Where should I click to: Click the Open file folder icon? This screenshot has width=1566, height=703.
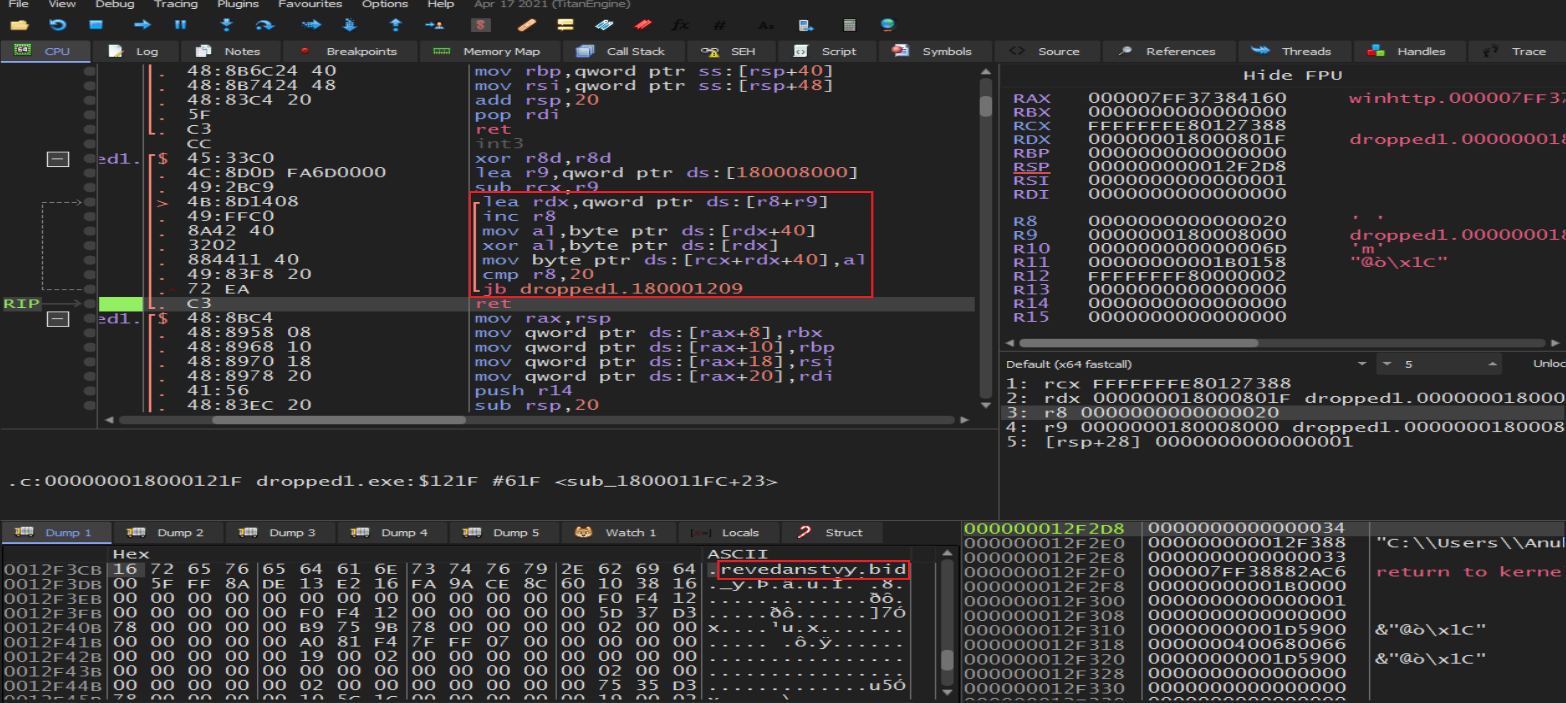click(x=19, y=25)
